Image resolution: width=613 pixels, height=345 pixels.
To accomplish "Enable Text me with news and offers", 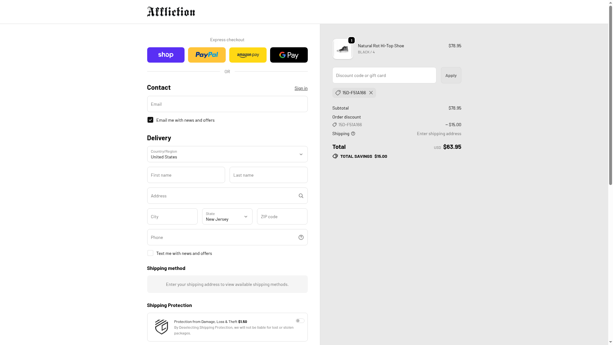I will (150, 253).
